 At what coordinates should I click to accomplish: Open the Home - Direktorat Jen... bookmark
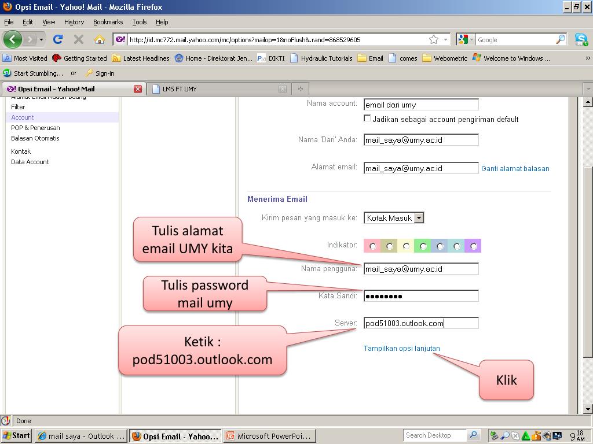coord(214,58)
